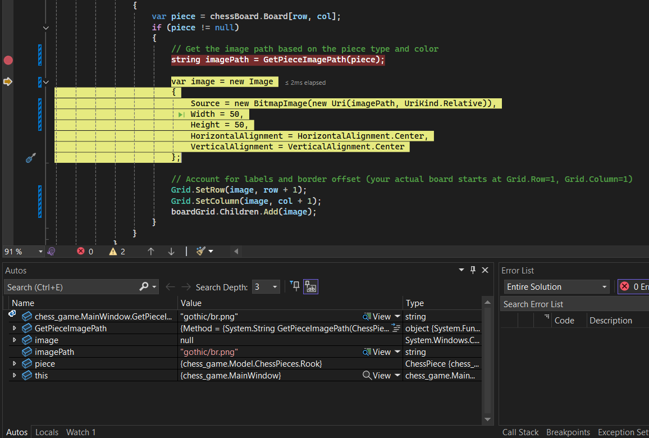Toggle pinned properties display button
This screenshot has height=438, width=649.
coord(310,286)
